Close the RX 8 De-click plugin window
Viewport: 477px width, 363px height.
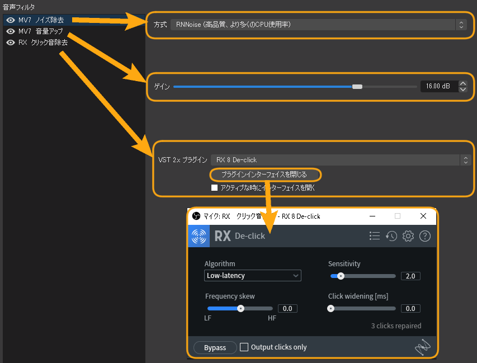tap(423, 216)
